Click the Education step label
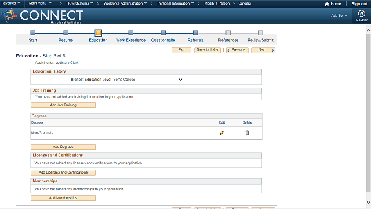The width and height of the screenshot is (371, 209). (98, 40)
